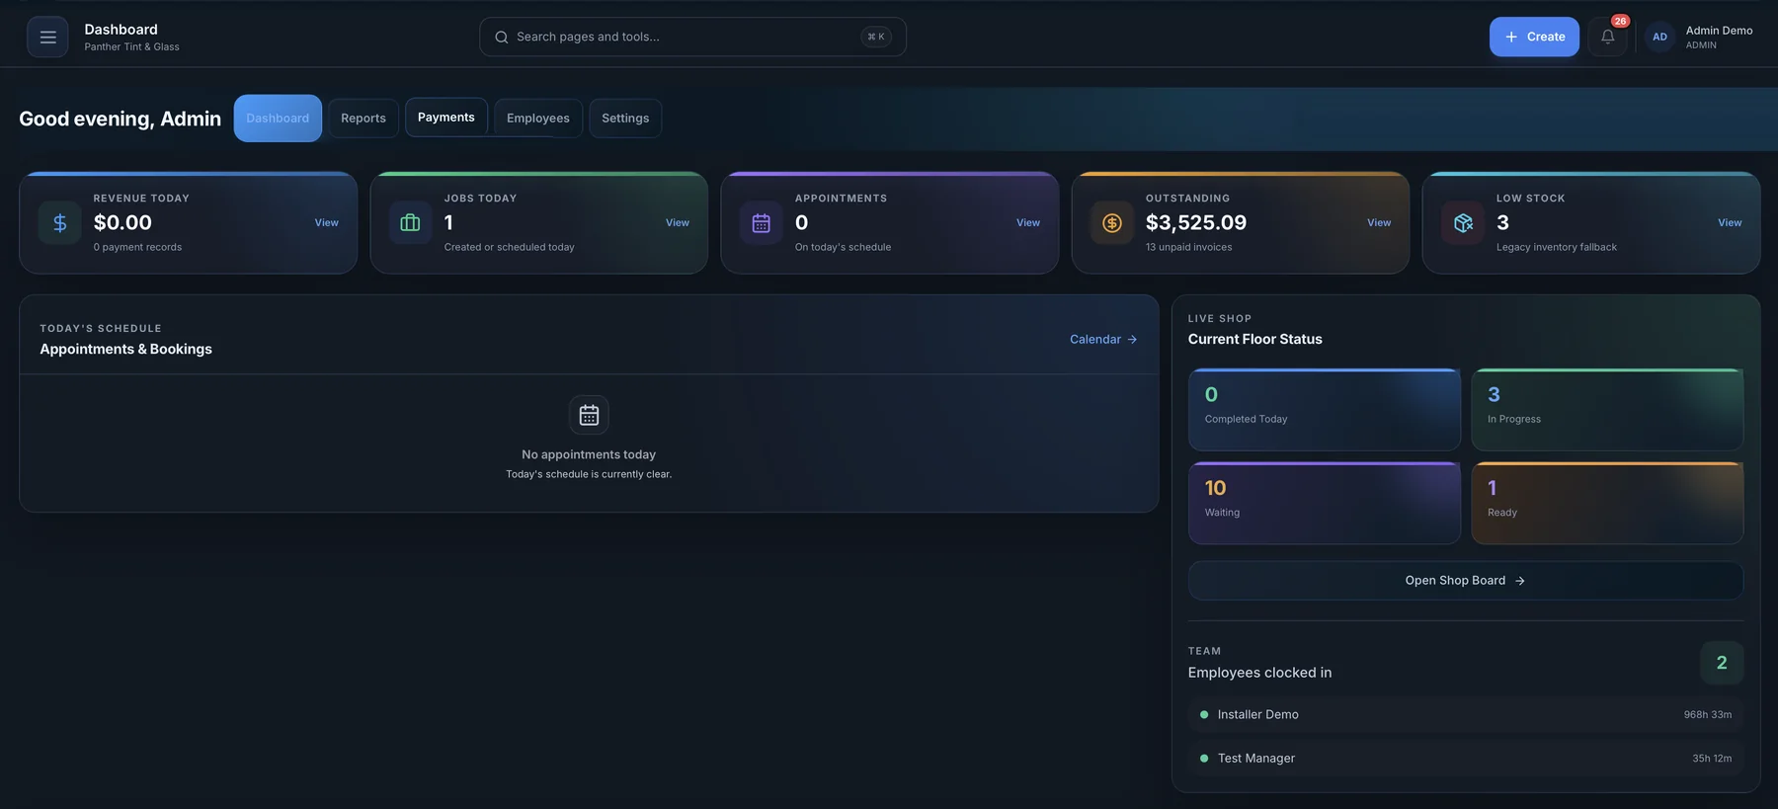Click the Appointments calendar card icon
The width and height of the screenshot is (1778, 809).
click(761, 222)
